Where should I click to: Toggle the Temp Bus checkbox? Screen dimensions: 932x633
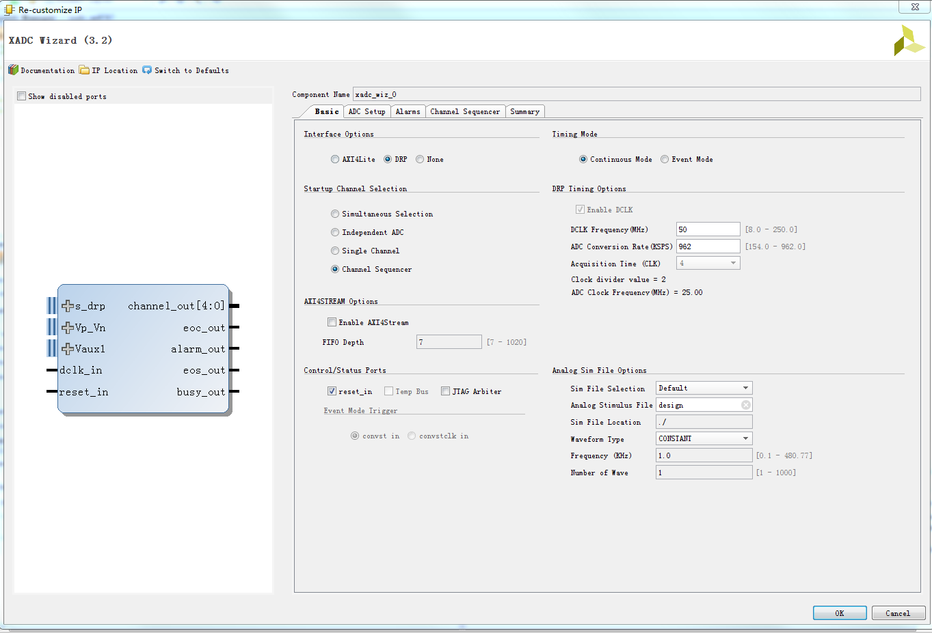388,391
